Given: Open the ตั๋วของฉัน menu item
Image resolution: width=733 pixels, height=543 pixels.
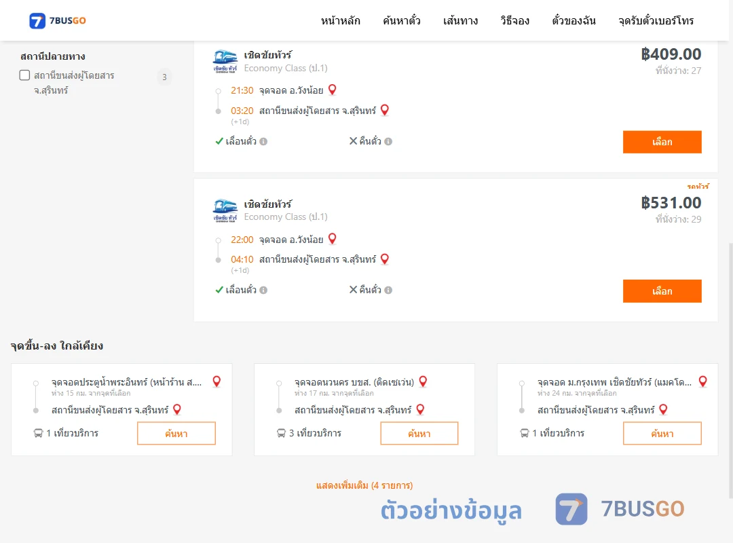Looking at the screenshot, I should point(574,20).
